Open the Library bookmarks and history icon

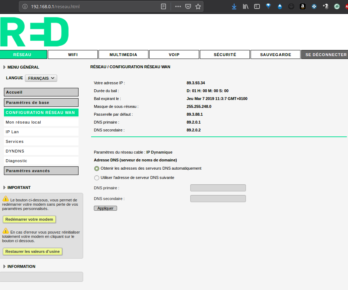coord(246,6)
